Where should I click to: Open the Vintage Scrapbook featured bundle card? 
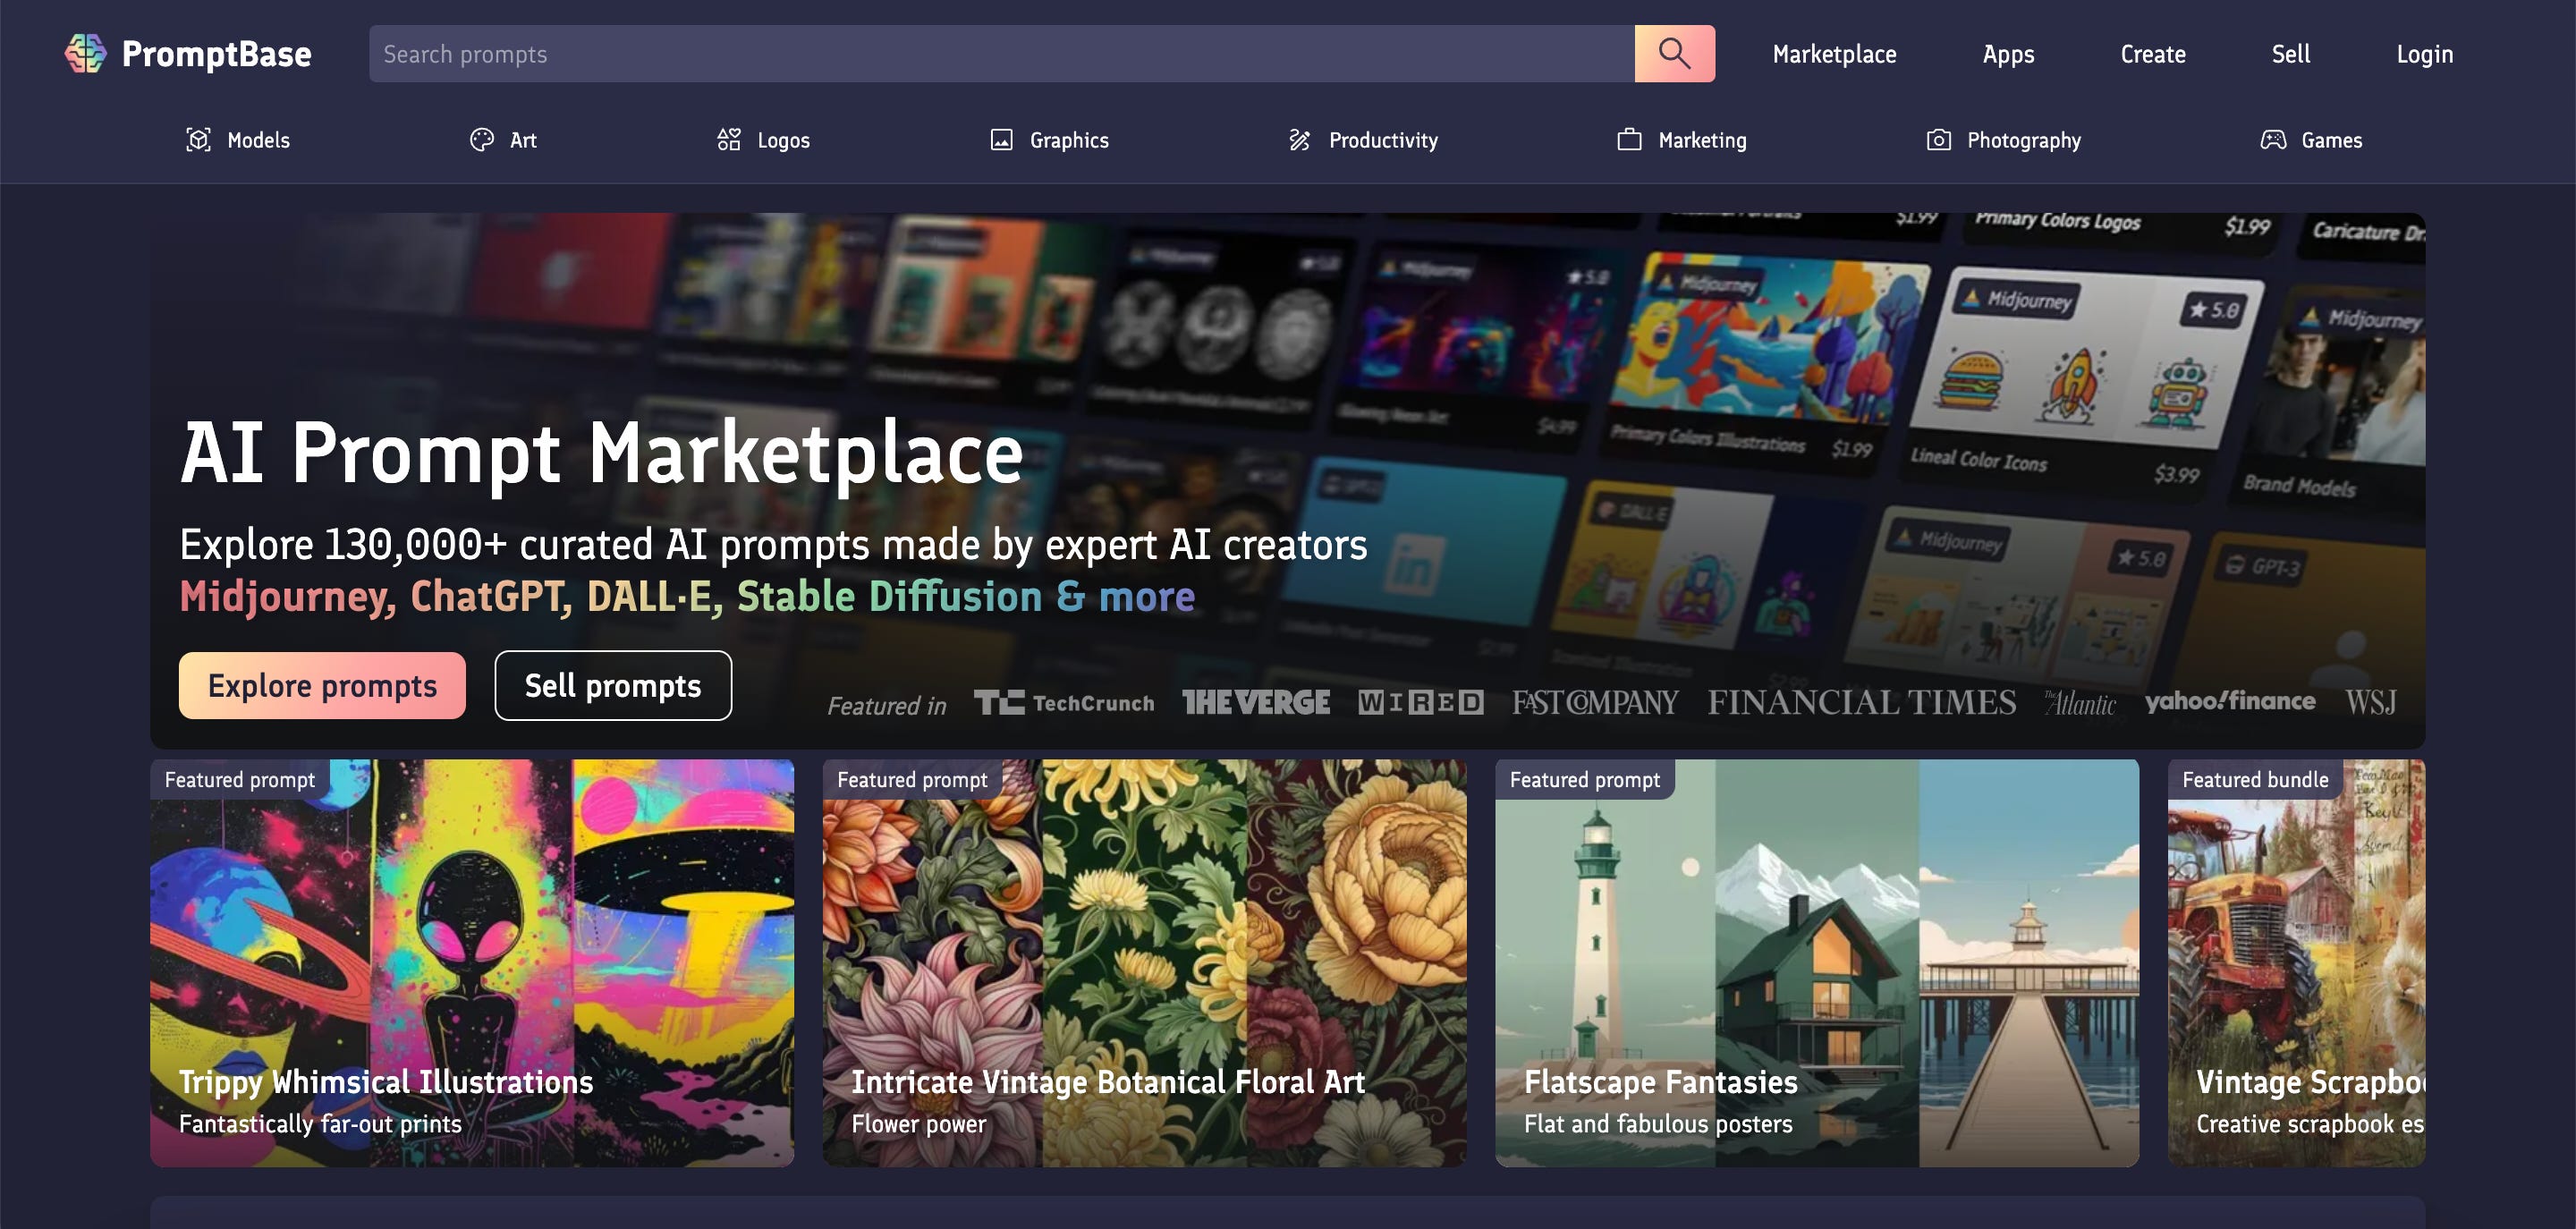2296,962
